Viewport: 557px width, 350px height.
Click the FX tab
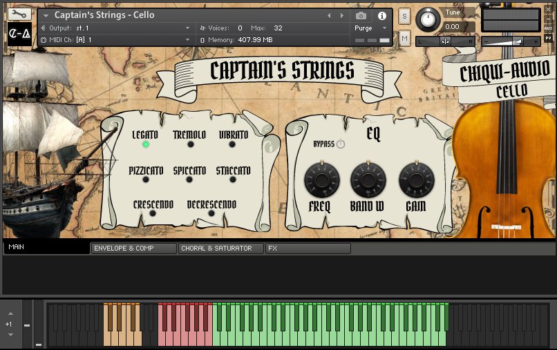[308, 249]
